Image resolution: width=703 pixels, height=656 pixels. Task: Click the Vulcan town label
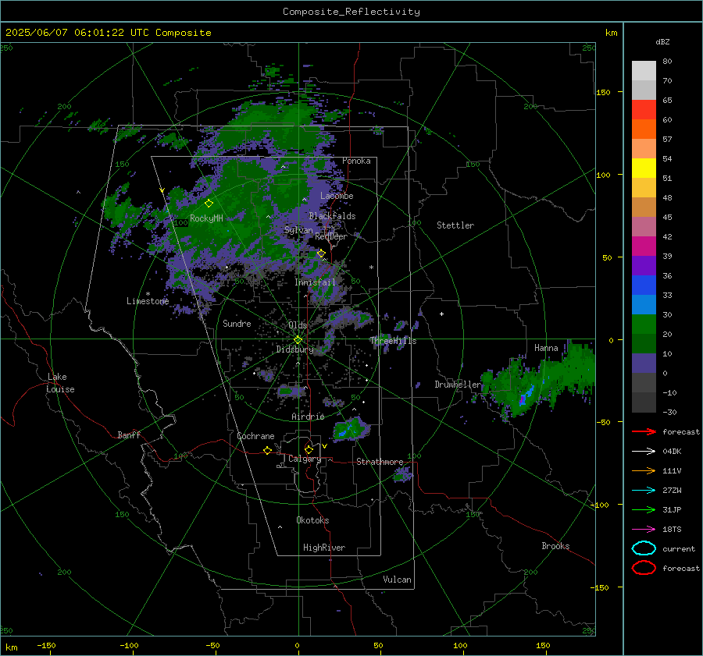[398, 580]
